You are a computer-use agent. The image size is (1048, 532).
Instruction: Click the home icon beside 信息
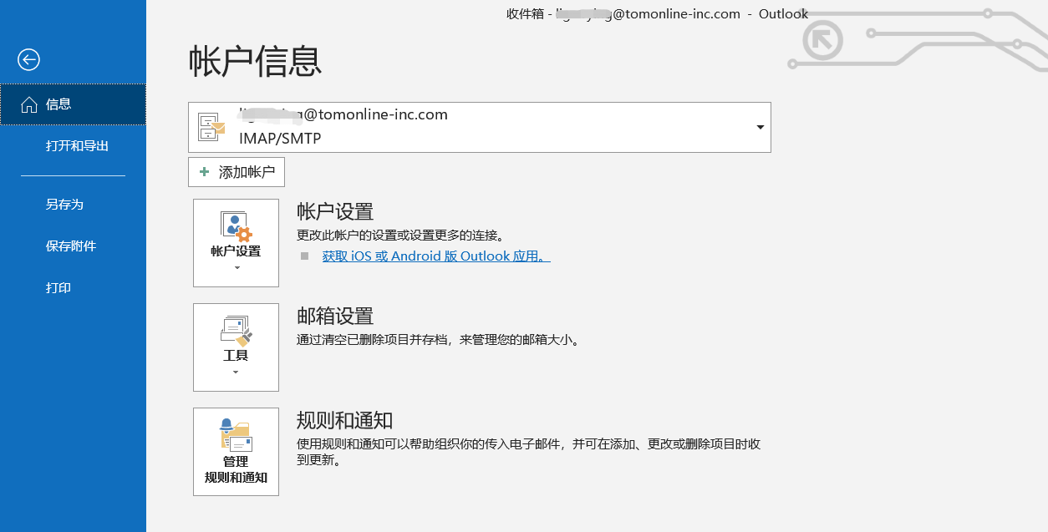29,104
